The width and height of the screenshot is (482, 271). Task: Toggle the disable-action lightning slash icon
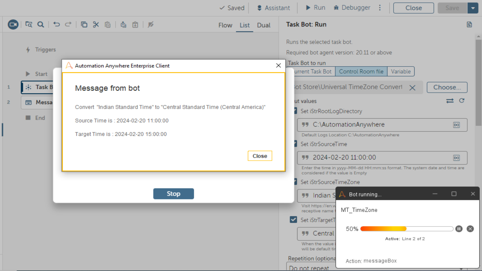click(x=151, y=25)
